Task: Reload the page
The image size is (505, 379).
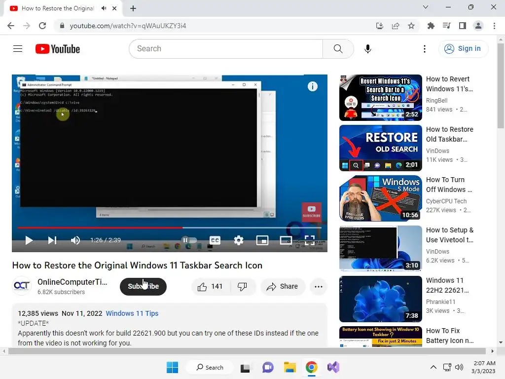Action: [42, 26]
